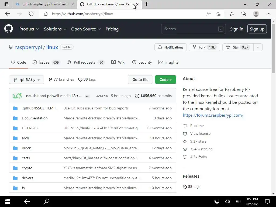The image size is (276, 207).
Task: Open Read aloud icon in address bar
Action: (208, 14)
